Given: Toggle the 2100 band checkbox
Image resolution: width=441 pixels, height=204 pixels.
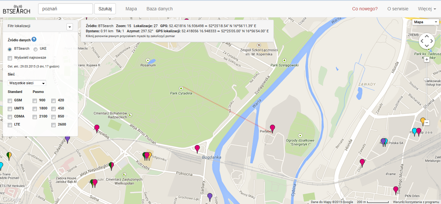Looking at the screenshot, I should click(35, 117).
